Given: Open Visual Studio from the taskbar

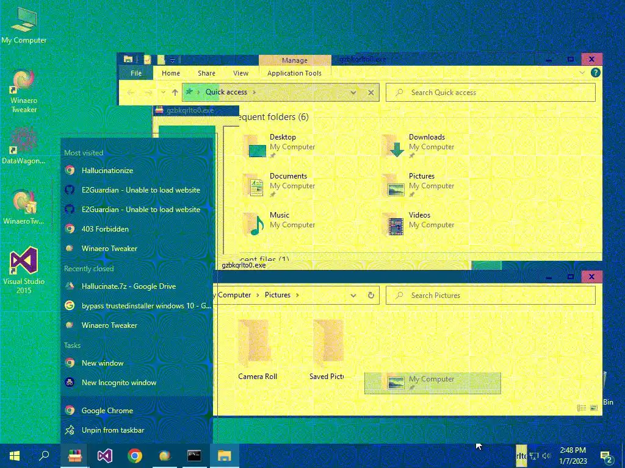Looking at the screenshot, I should [x=105, y=456].
